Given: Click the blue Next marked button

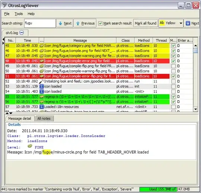Looking at the screenshot, I should click(x=192, y=23).
